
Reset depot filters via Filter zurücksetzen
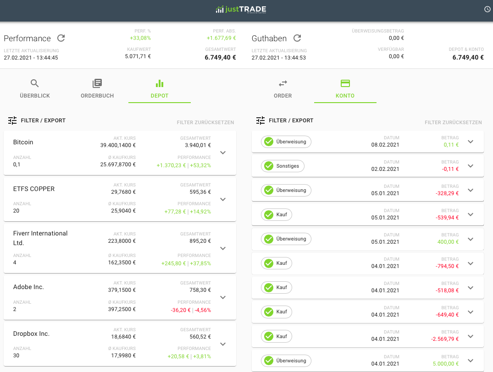pyautogui.click(x=205, y=122)
